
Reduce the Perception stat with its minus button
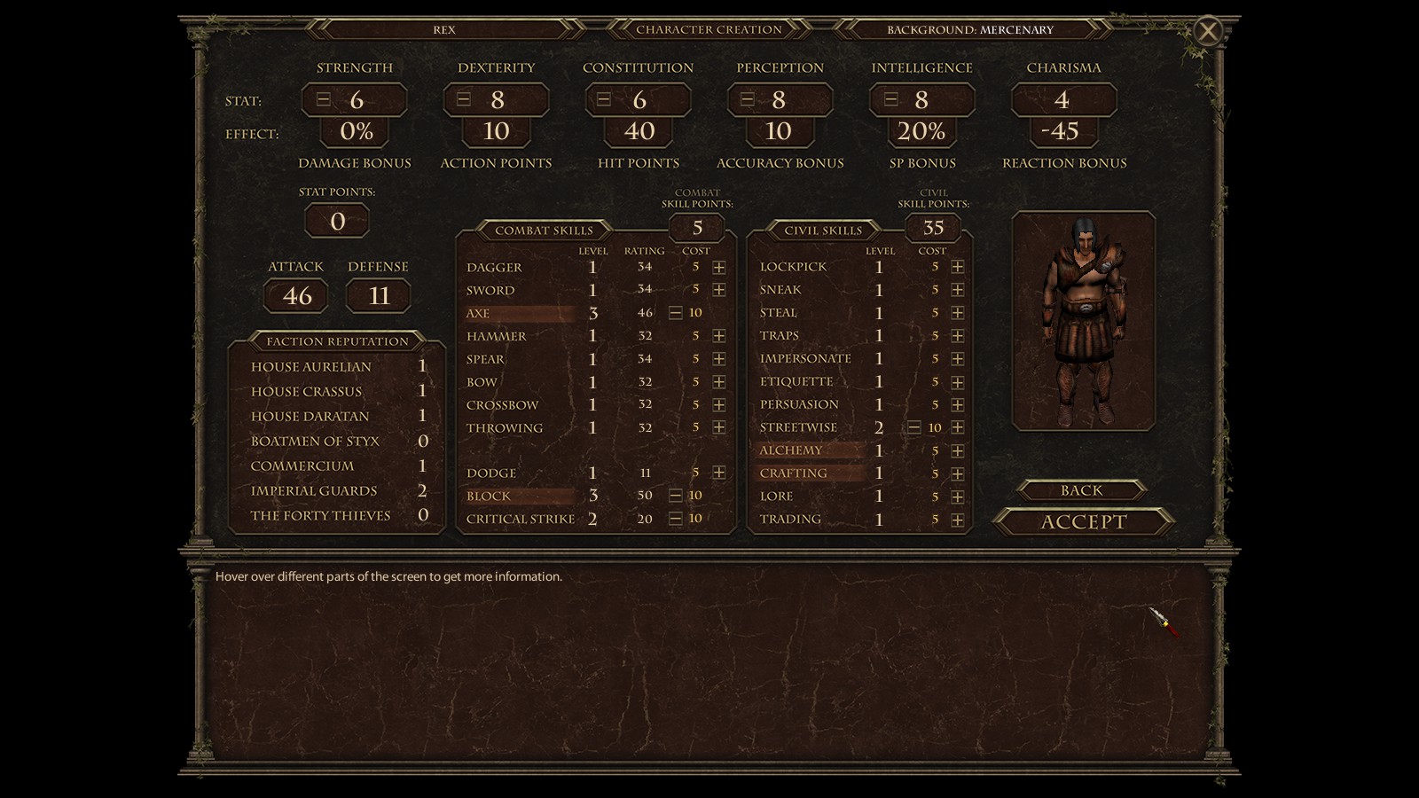coord(748,100)
